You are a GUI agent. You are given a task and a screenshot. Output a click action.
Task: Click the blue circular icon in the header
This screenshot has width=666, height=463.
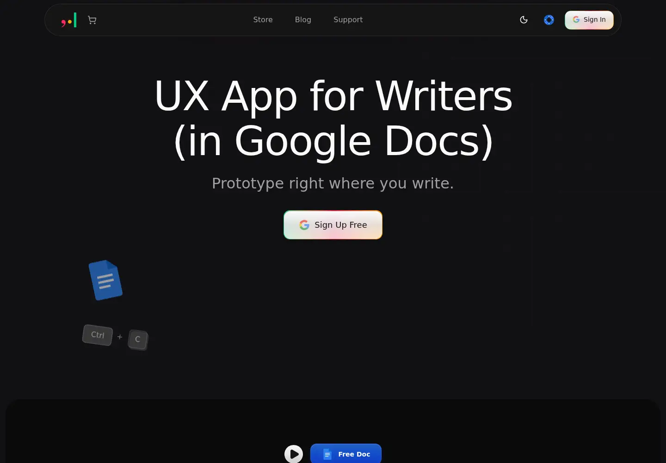[549, 20]
